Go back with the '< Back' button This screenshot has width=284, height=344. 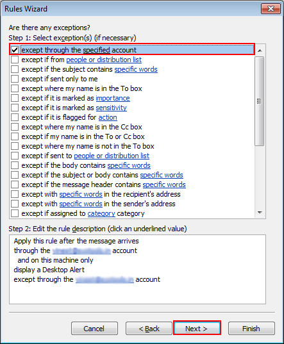coord(149,329)
